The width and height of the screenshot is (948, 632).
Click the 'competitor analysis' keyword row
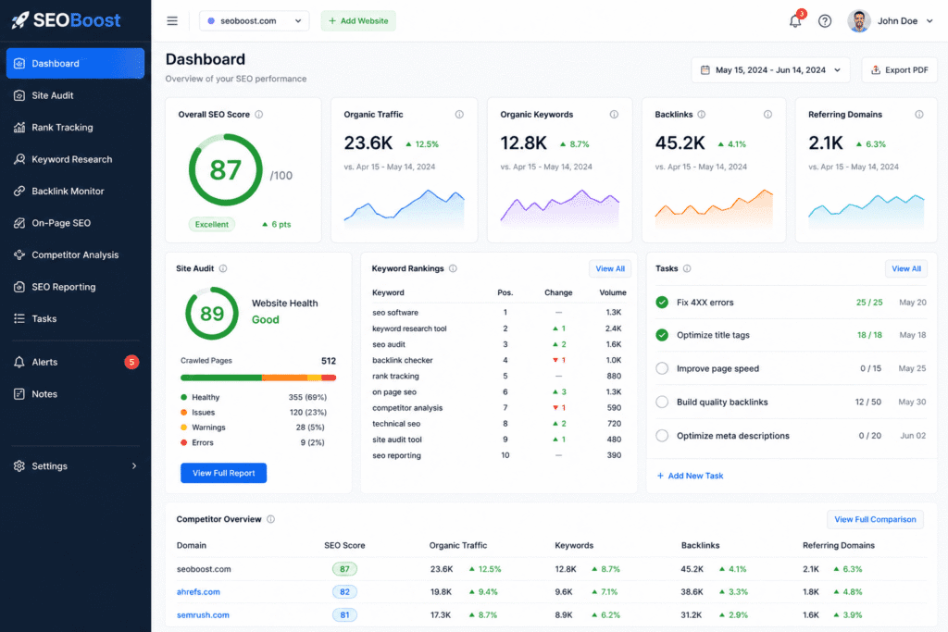pos(499,408)
